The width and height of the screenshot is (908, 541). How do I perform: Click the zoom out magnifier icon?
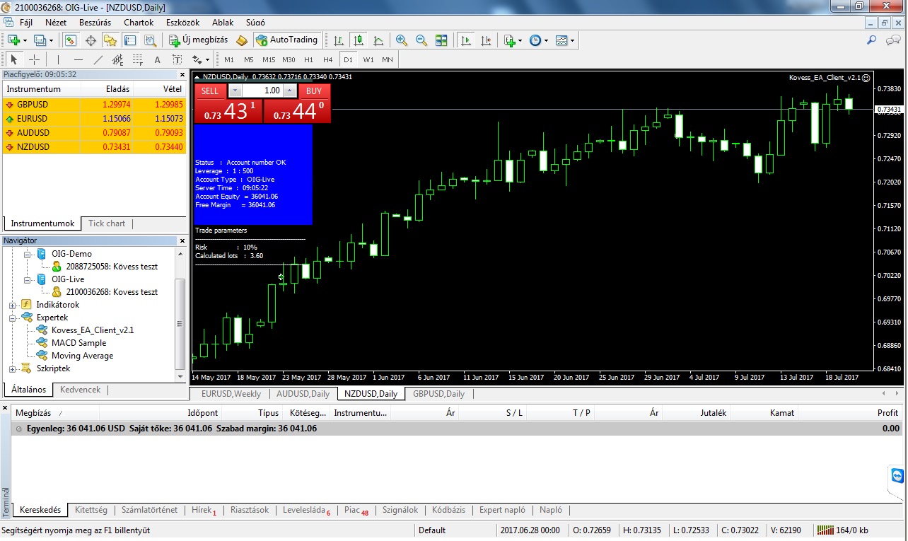(x=421, y=40)
